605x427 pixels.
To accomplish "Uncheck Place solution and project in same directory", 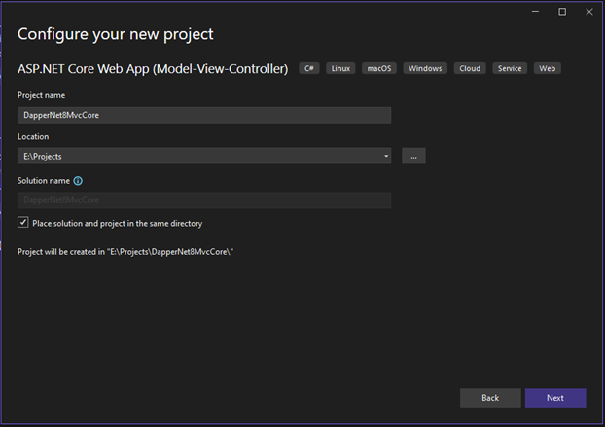I will click(x=22, y=222).
